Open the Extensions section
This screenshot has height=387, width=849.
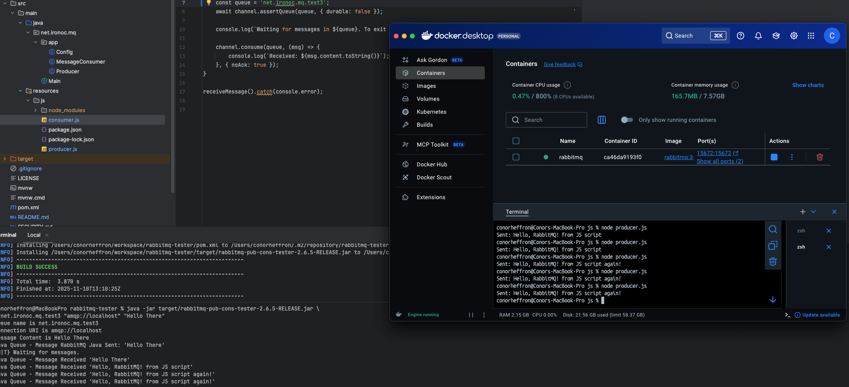click(431, 197)
